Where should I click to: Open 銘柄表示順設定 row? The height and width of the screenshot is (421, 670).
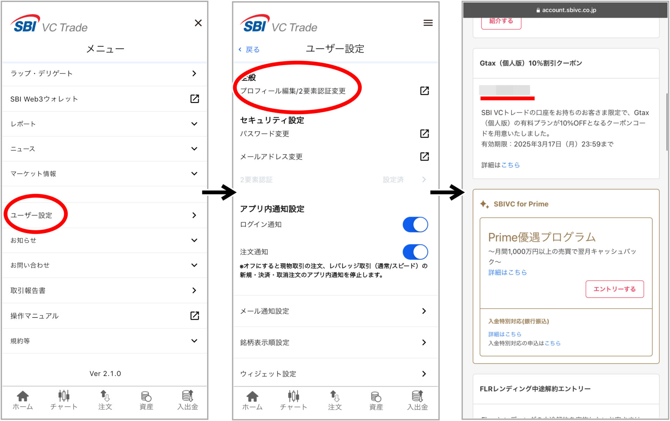335,342
